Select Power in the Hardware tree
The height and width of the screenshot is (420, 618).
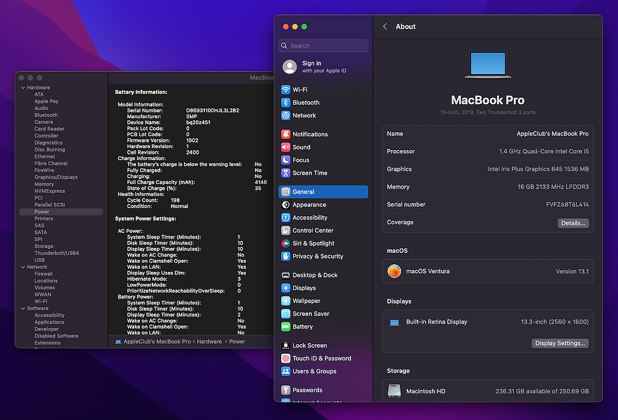[x=61, y=211]
